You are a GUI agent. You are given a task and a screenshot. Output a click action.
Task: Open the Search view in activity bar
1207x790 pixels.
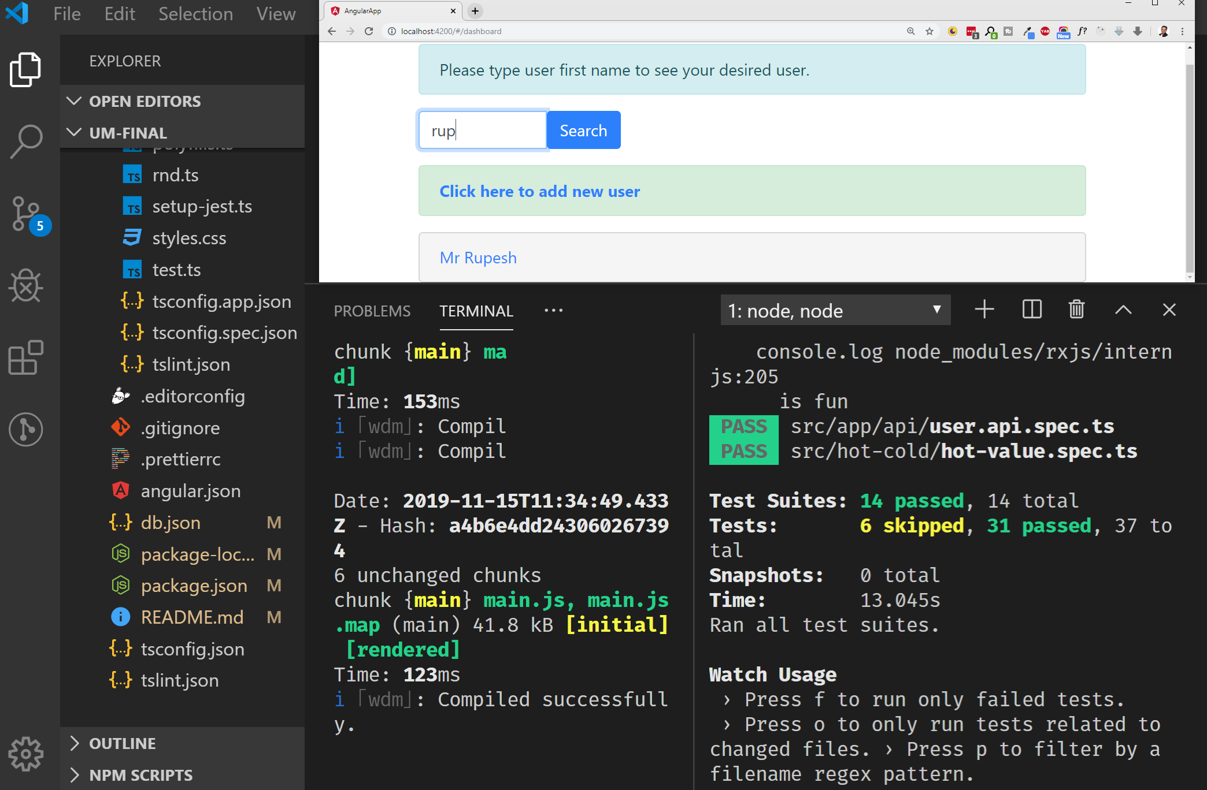[25, 141]
